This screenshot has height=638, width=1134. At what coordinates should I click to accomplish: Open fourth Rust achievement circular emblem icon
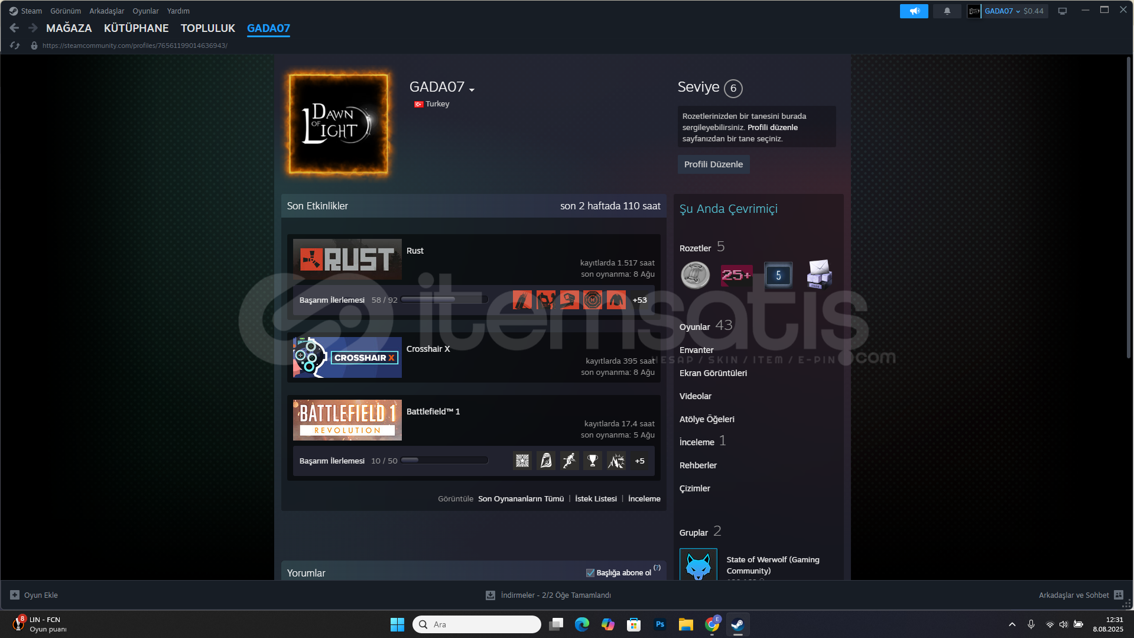[x=593, y=300]
